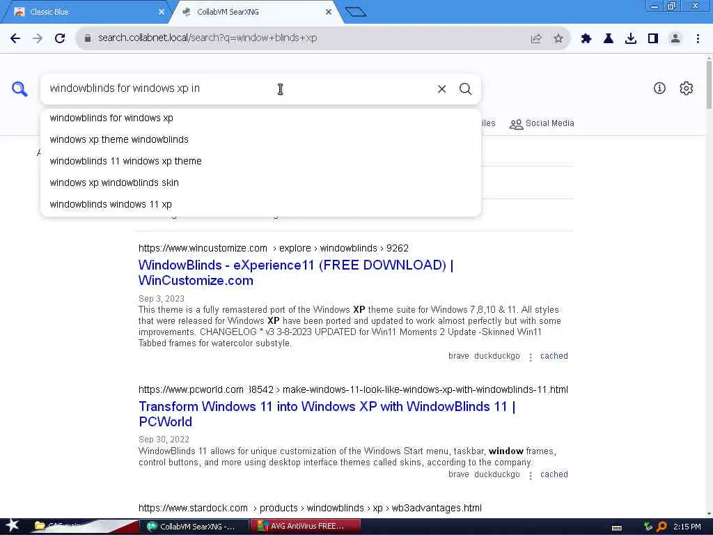This screenshot has width=713, height=535.
Task: Click the keyboard tray icon
Action: [x=617, y=528]
